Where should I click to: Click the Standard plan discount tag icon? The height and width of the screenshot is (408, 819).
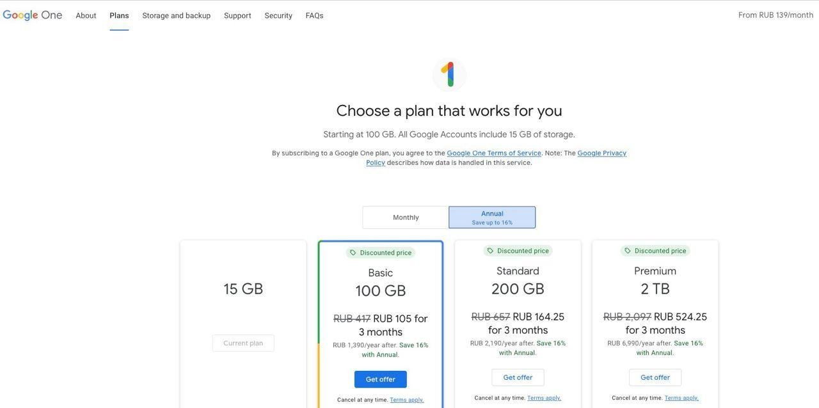(490, 251)
